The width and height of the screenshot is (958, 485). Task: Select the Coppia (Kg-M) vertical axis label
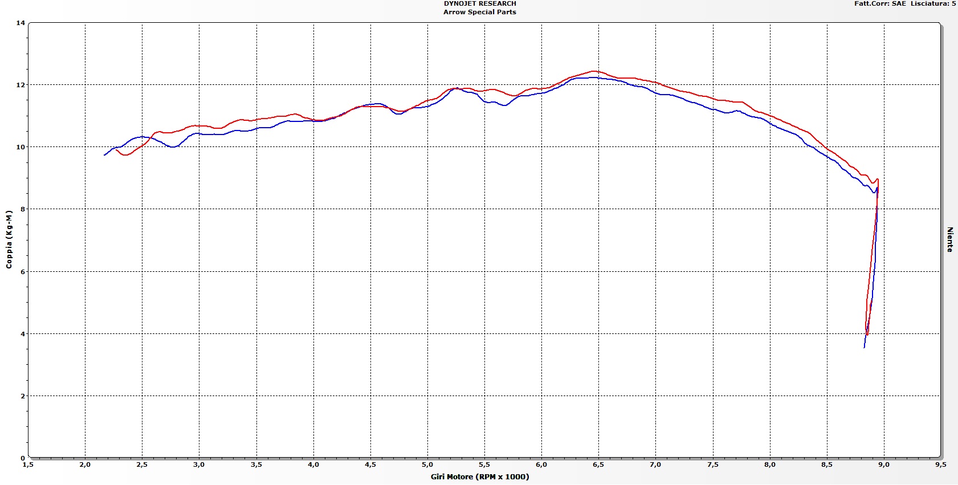[9, 239]
